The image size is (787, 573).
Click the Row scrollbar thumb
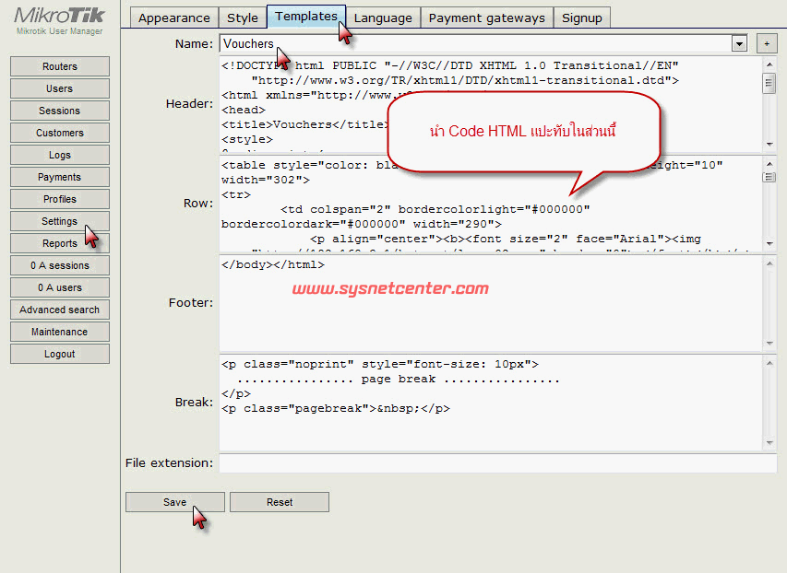click(769, 177)
